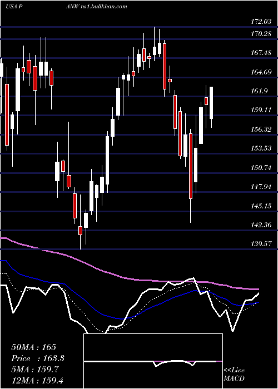Click the 170.28 price level label

point(261,33)
